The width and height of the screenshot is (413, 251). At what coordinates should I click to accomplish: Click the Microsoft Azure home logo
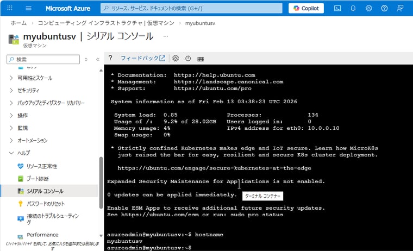[68, 9]
